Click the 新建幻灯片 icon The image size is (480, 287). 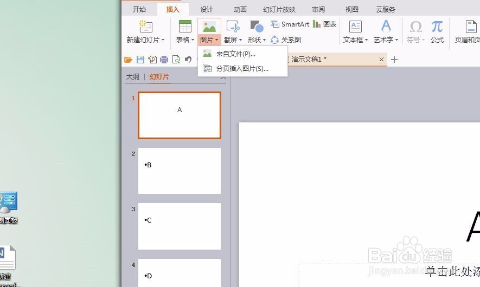(x=146, y=27)
